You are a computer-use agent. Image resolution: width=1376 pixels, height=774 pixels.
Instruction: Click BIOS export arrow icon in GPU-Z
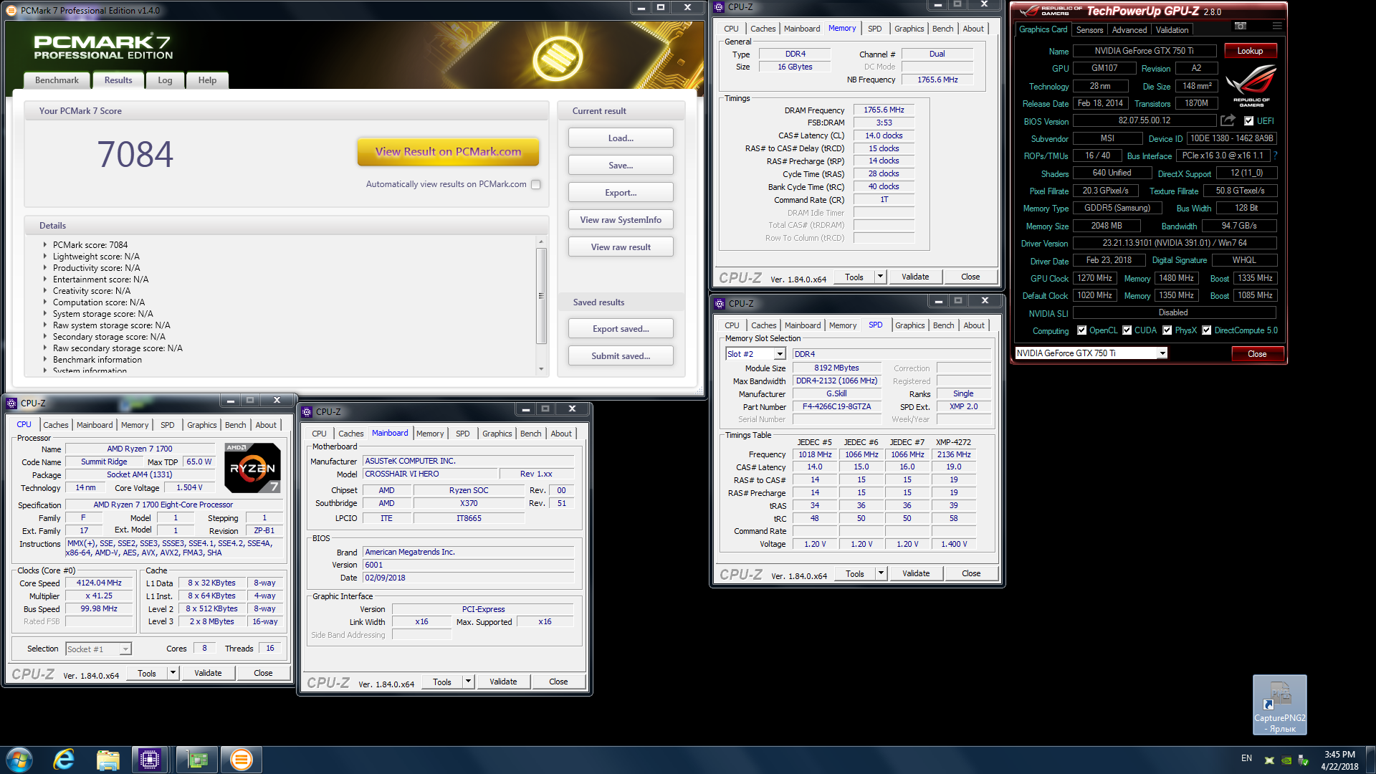pyautogui.click(x=1228, y=120)
